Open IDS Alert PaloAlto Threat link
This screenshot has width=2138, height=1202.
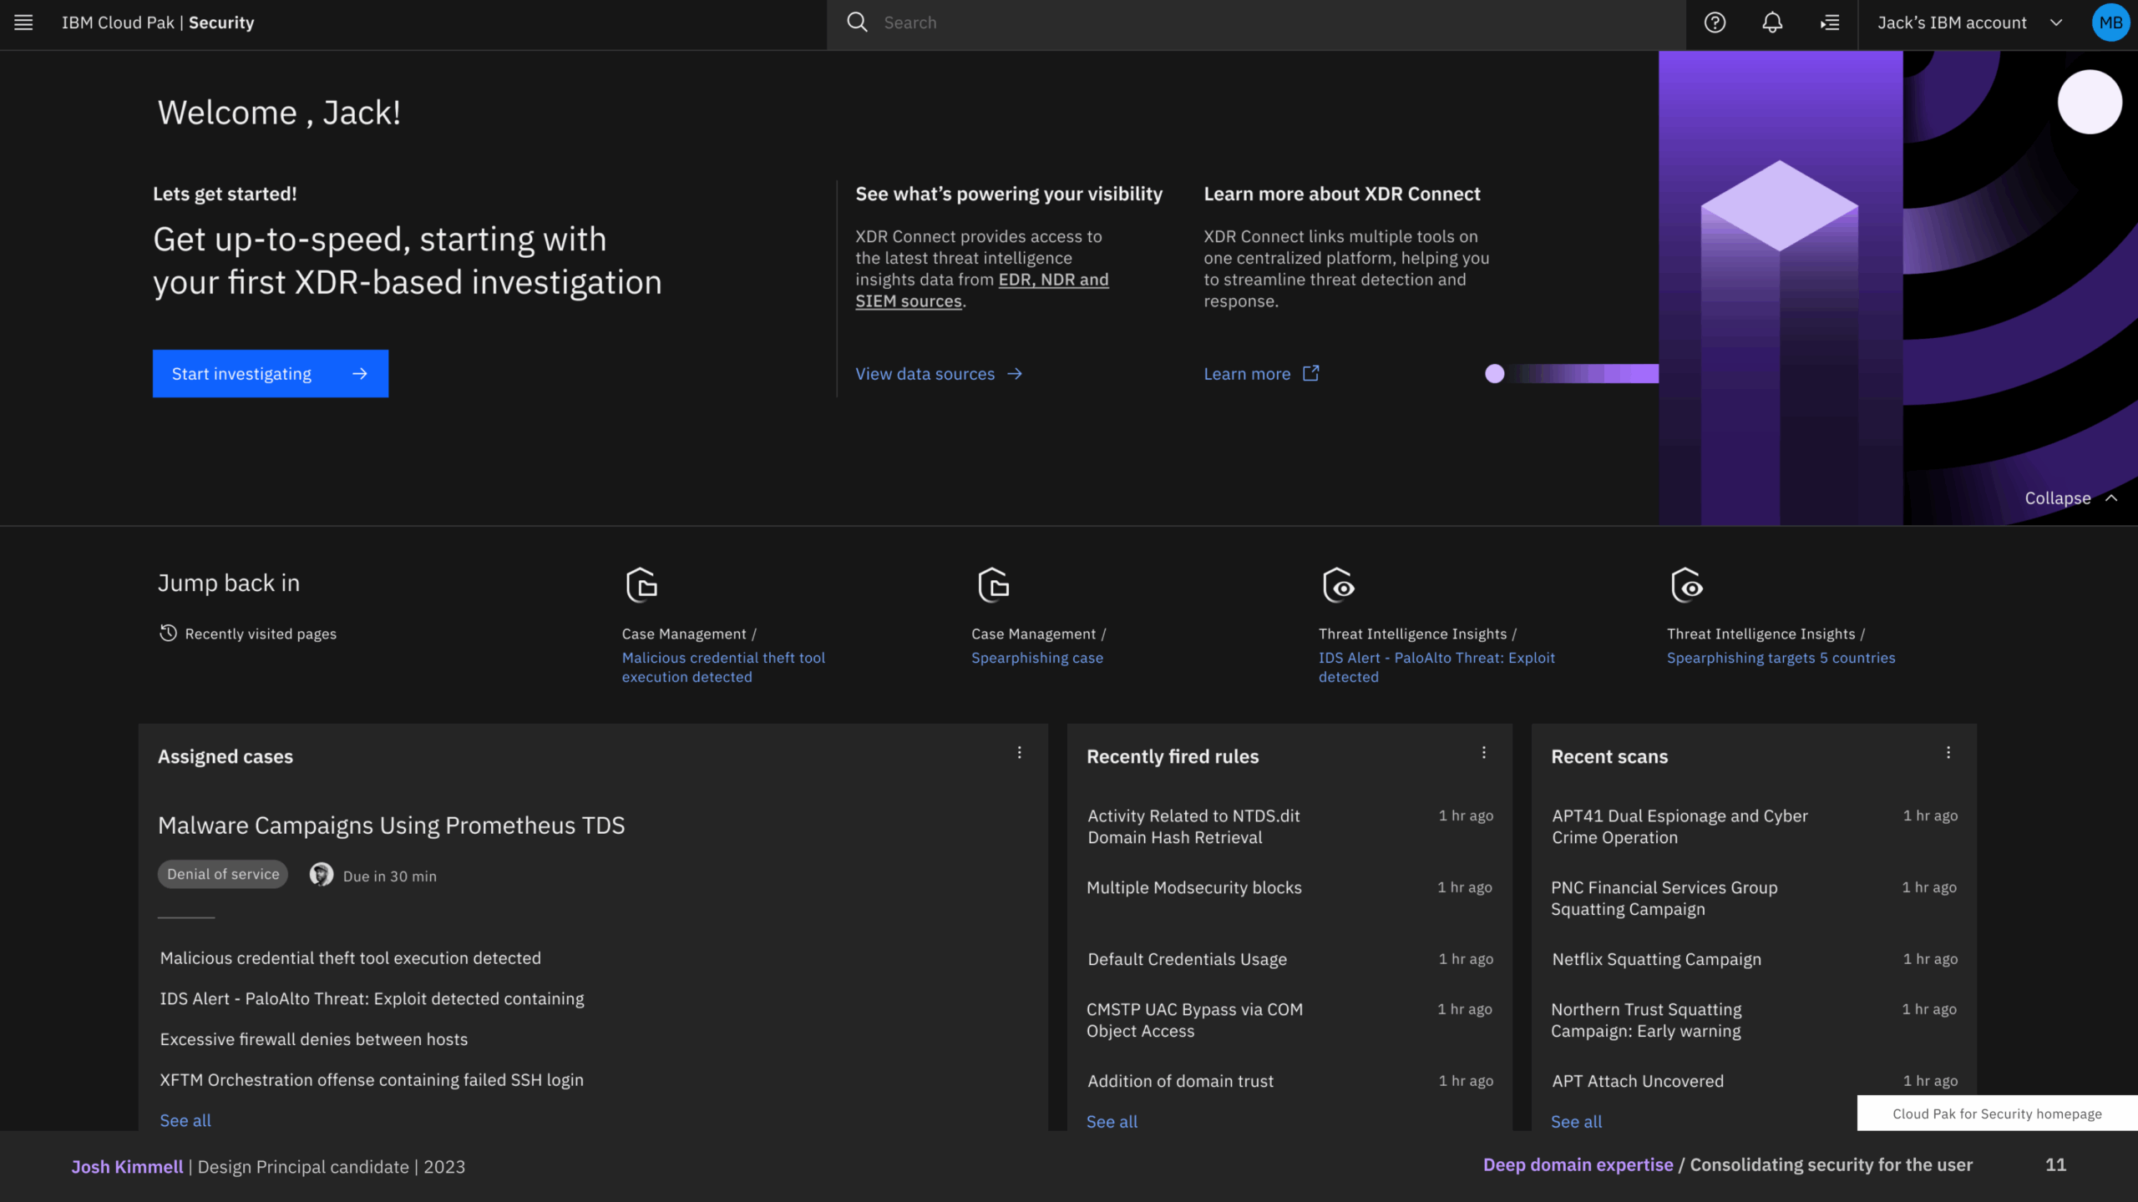pyautogui.click(x=1436, y=668)
